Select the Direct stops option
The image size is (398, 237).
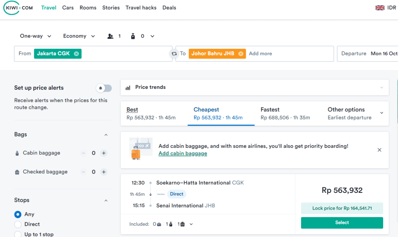pyautogui.click(x=18, y=224)
